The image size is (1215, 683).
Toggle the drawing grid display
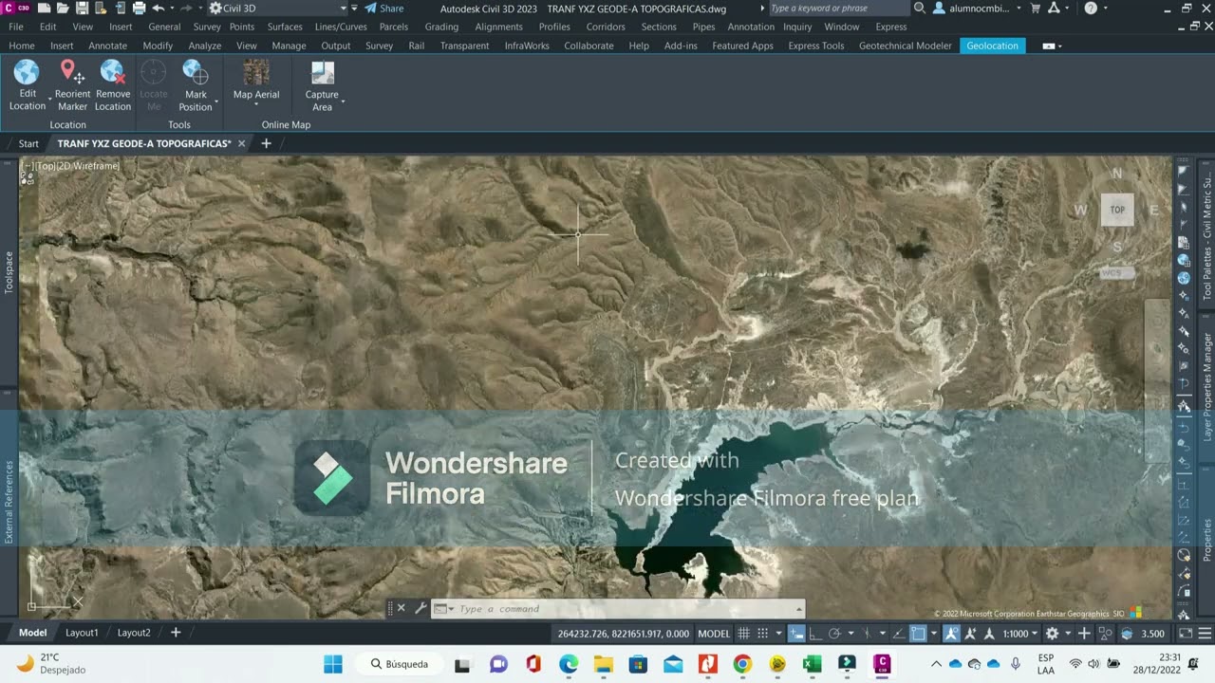point(744,634)
